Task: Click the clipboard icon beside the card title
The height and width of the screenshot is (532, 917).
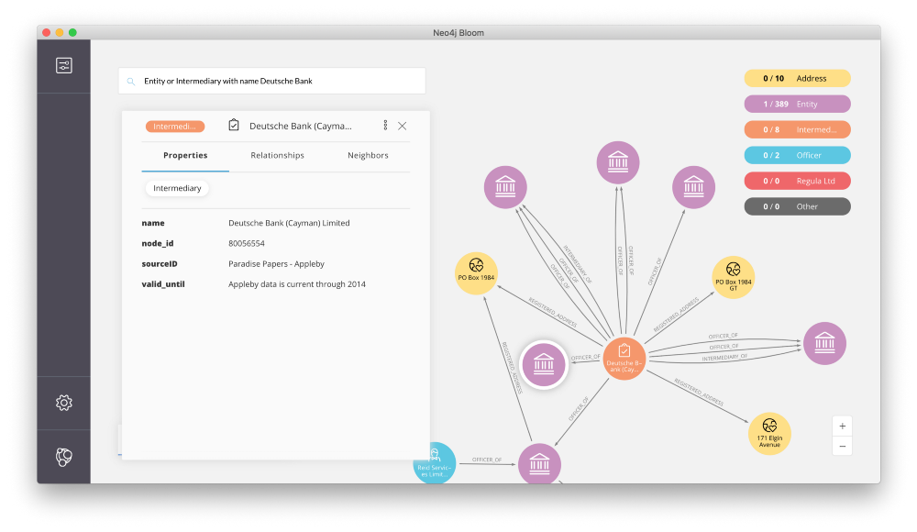Action: pyautogui.click(x=234, y=126)
